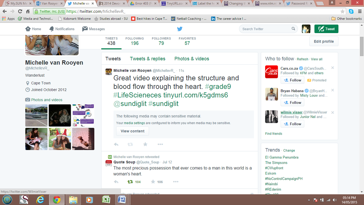Open more options on heart video tweet

click(x=160, y=144)
